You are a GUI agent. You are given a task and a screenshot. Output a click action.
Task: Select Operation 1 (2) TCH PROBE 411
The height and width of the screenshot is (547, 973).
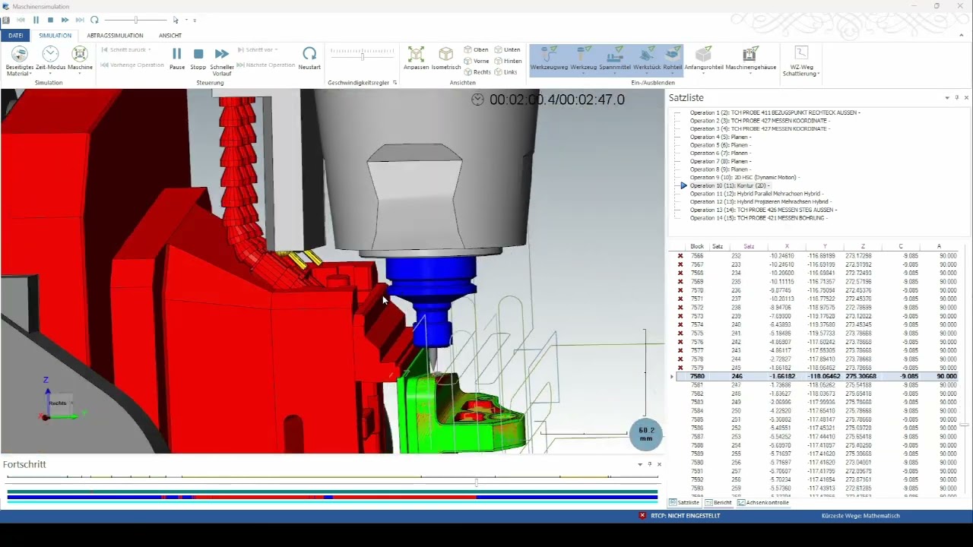coord(775,112)
